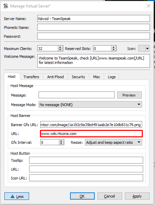Click the Maximum Clients number field

[47, 49]
